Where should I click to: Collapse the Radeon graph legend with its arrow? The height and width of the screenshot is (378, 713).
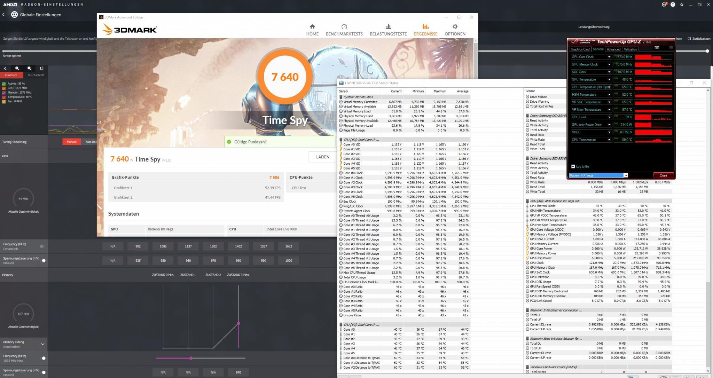5,68
